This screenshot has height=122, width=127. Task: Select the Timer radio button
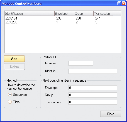point(10,102)
